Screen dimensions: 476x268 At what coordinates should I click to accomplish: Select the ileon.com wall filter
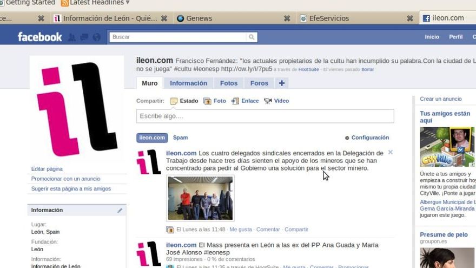[152, 138]
